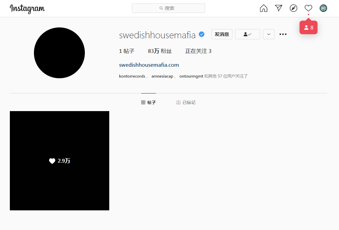Go to the Home feed icon
Viewport: 339px width, 230px height.
tap(264, 8)
